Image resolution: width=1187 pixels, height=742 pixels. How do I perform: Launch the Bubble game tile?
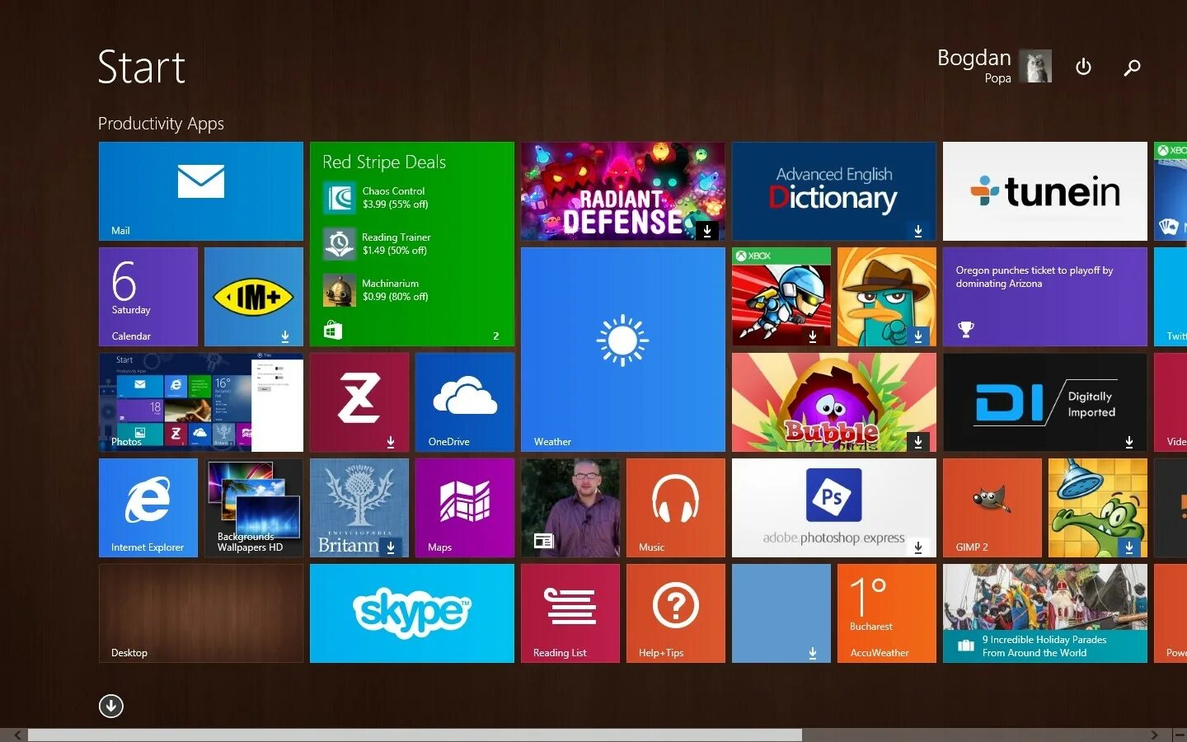834,402
